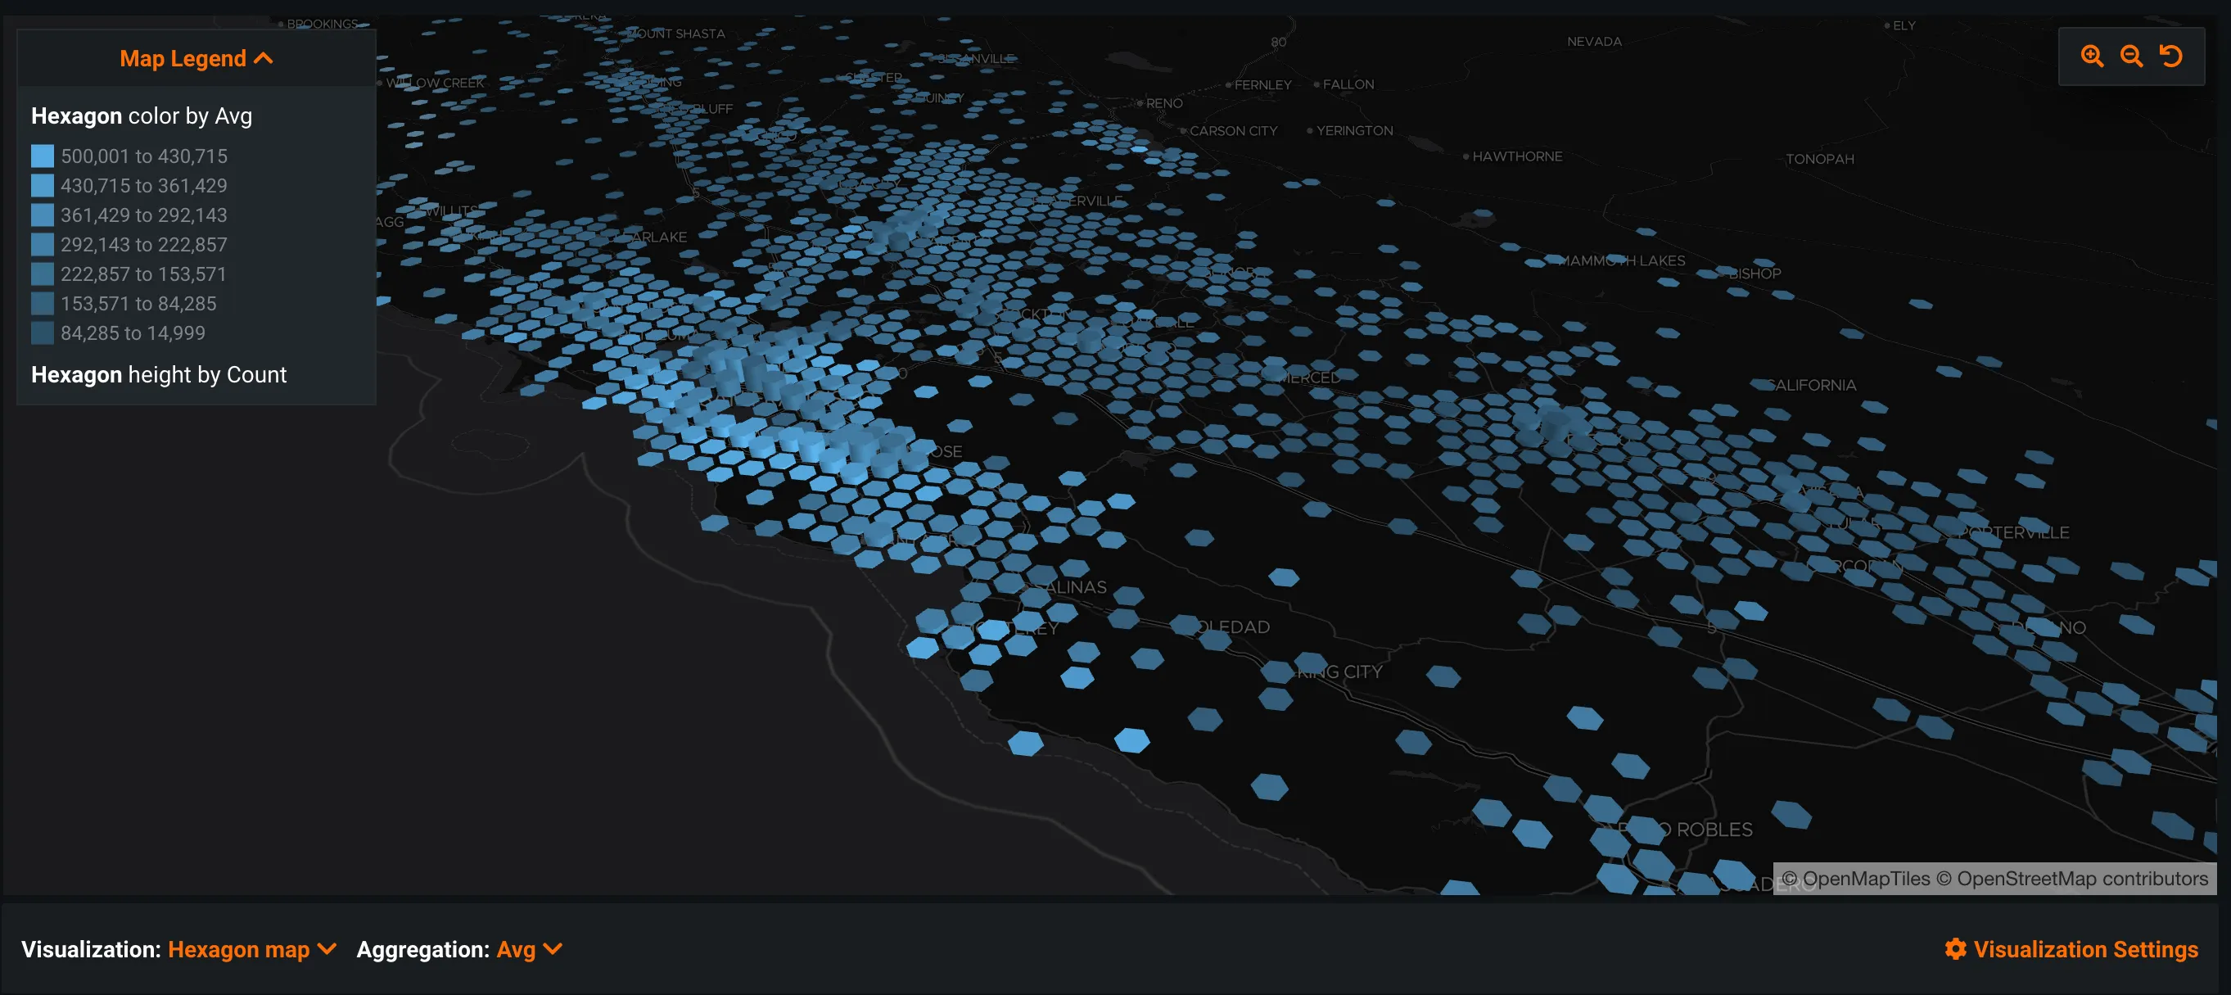Reset the map view with rotate icon
Image resolution: width=2231 pixels, height=995 pixels.
(x=2170, y=57)
